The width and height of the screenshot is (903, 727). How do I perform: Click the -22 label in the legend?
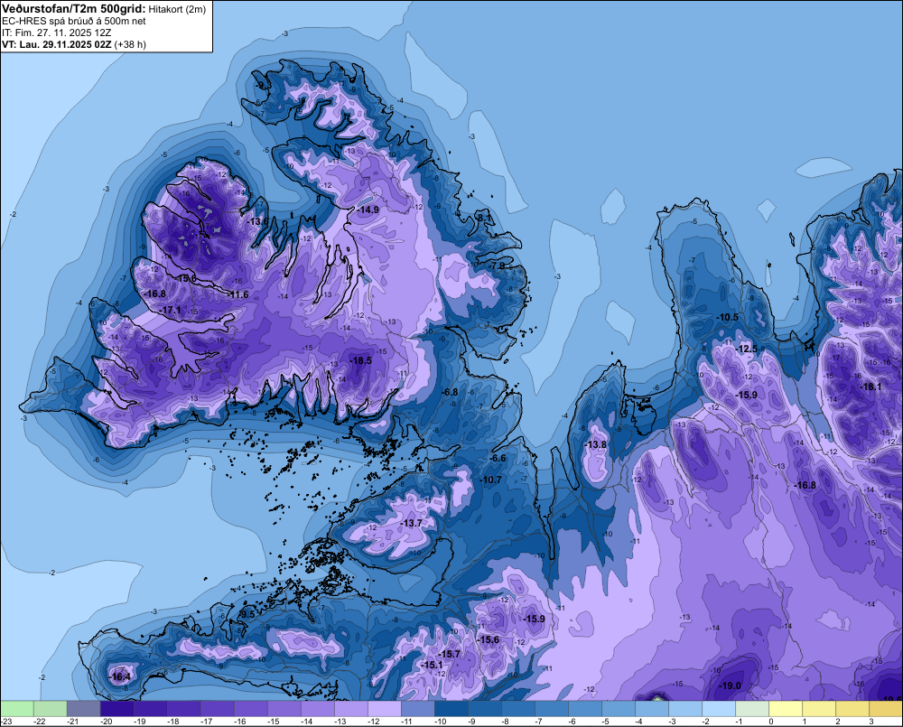coord(39,722)
